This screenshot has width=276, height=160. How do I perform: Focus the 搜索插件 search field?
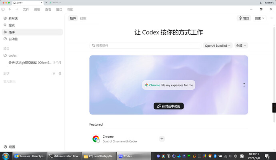[x=145, y=45]
